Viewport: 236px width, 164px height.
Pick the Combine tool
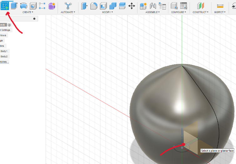point(113,6)
